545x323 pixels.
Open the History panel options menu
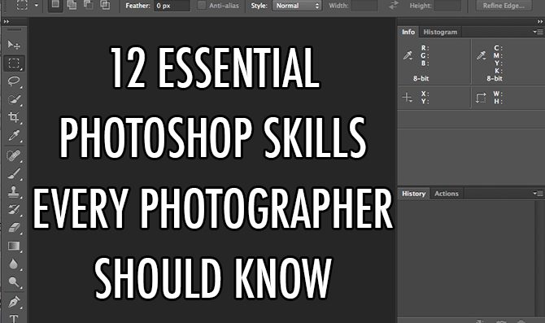tap(538, 194)
